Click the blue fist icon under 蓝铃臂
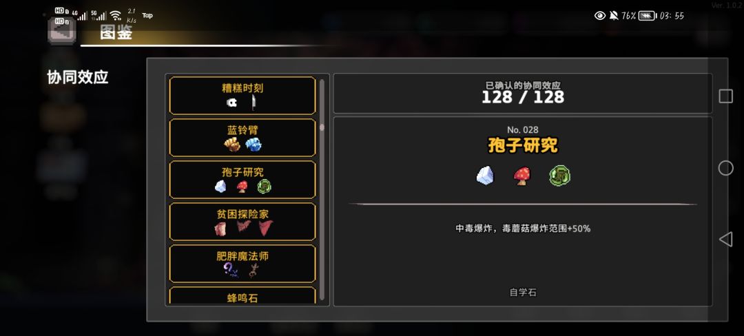The width and height of the screenshot is (744, 336). point(254,144)
